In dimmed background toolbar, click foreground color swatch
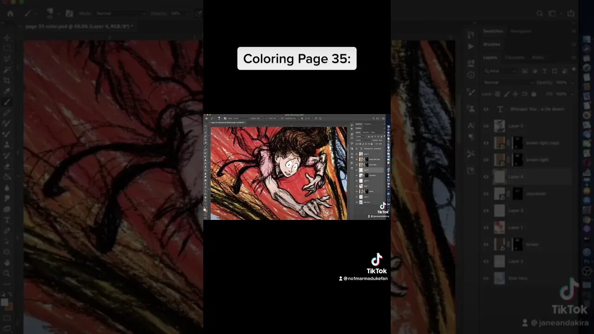The width and height of the screenshot is (594, 334). coord(5,302)
